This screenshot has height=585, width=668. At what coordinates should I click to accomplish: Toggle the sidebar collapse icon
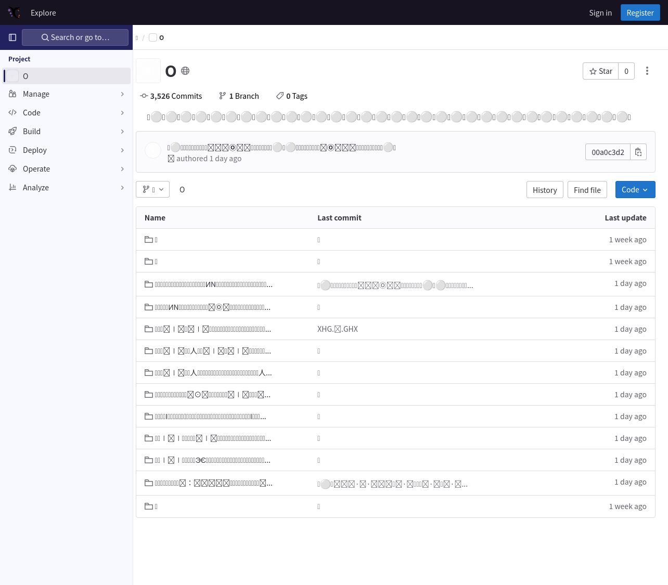click(x=12, y=37)
